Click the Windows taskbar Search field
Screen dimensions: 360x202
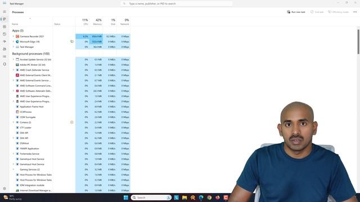151,198
